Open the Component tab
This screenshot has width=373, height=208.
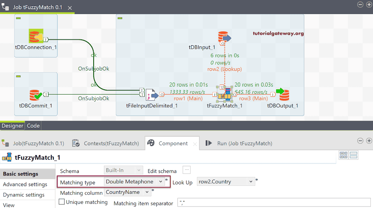[173, 143]
